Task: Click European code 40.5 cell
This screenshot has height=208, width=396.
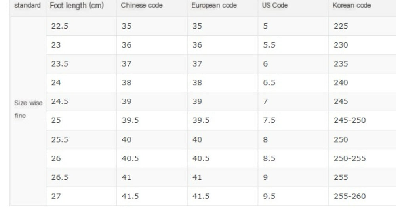Action: click(x=201, y=158)
